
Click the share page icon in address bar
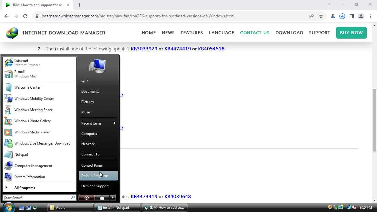click(x=312, y=16)
